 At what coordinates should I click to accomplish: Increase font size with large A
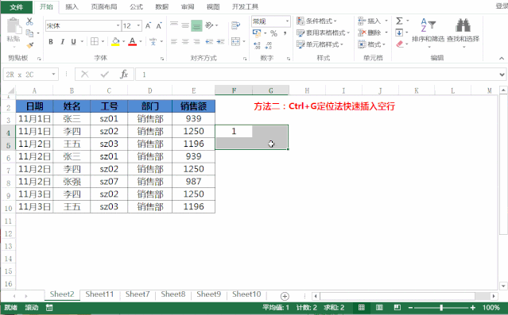point(148,25)
